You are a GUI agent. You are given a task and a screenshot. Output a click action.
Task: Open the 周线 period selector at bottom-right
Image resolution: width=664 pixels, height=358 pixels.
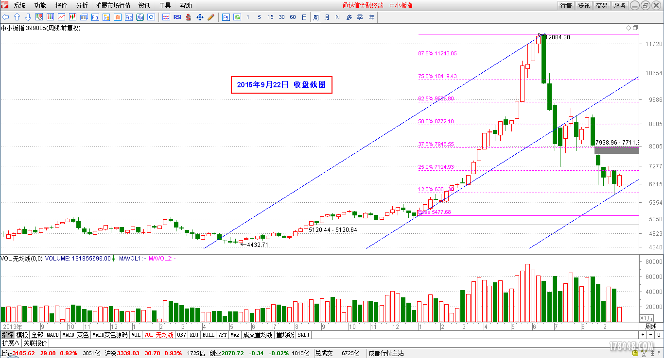[x=650, y=326]
